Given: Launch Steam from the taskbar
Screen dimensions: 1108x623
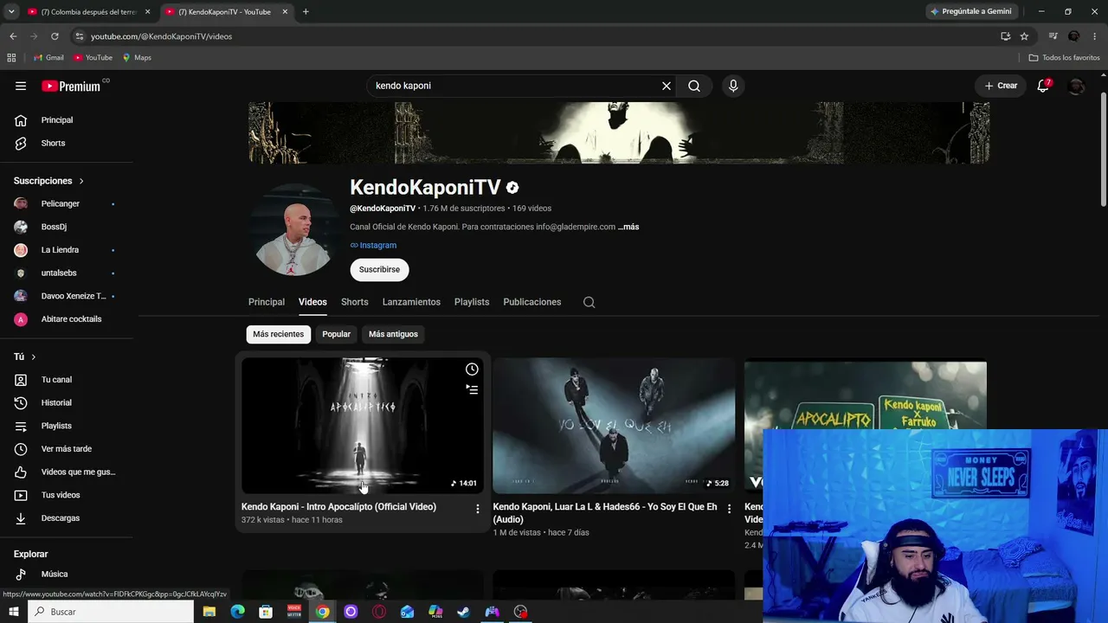Looking at the screenshot, I should (x=464, y=612).
